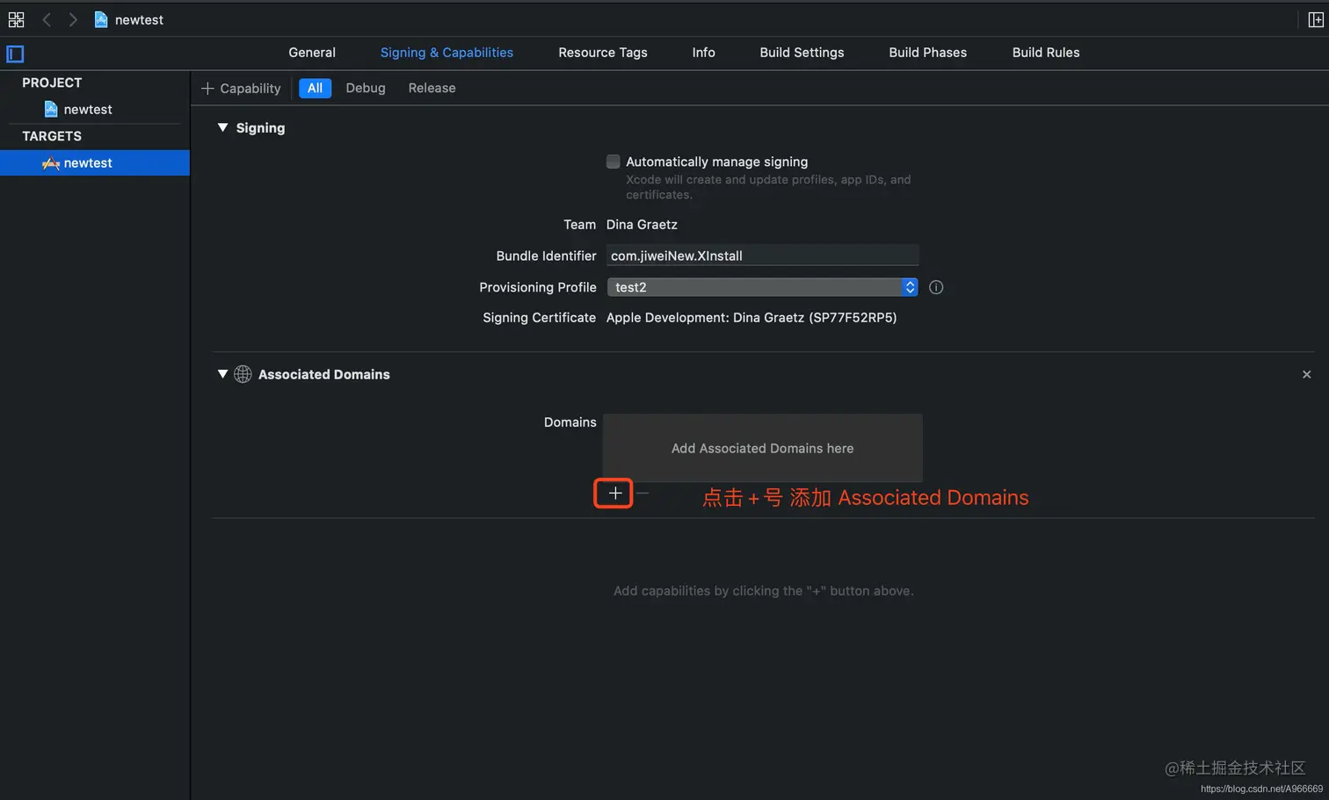Click the globe icon beside Associated Domains
The height and width of the screenshot is (800, 1329).
243,374
